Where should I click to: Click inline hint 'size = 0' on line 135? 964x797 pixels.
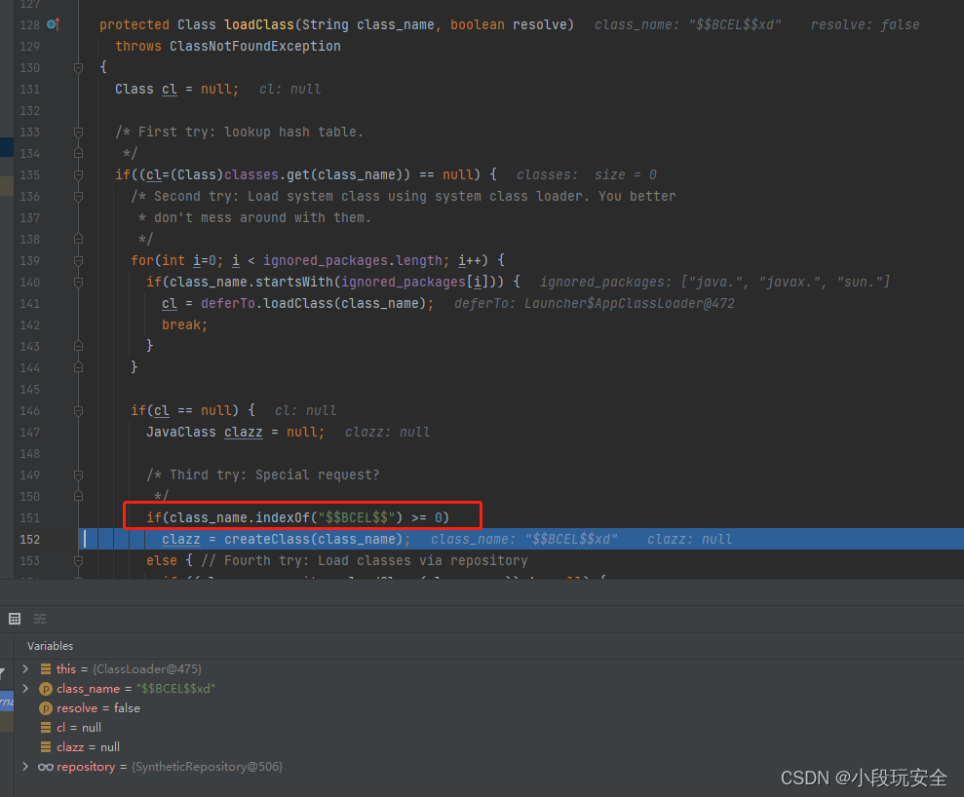[625, 174]
